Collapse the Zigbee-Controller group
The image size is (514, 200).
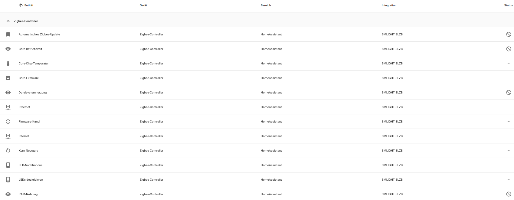[x=8, y=21]
